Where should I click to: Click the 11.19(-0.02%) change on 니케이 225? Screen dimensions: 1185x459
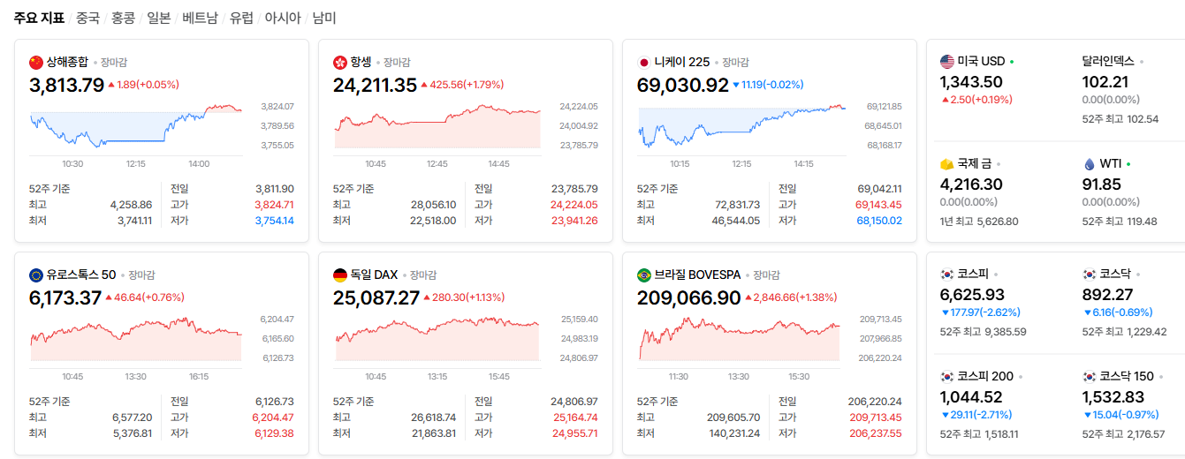(x=768, y=85)
